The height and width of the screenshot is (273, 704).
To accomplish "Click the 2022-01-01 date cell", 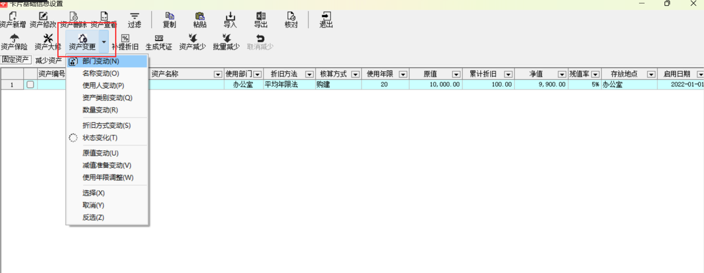I will [x=681, y=84].
